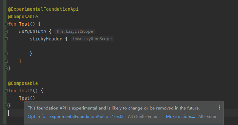Click the Test function name declaration
Image resolution: width=238 pixels, height=125 pixels.
tap(24, 24)
